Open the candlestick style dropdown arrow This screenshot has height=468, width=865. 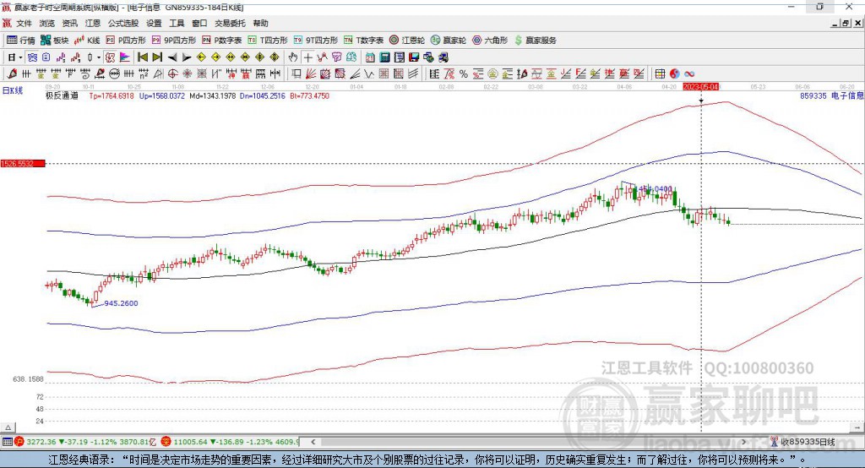point(99,57)
